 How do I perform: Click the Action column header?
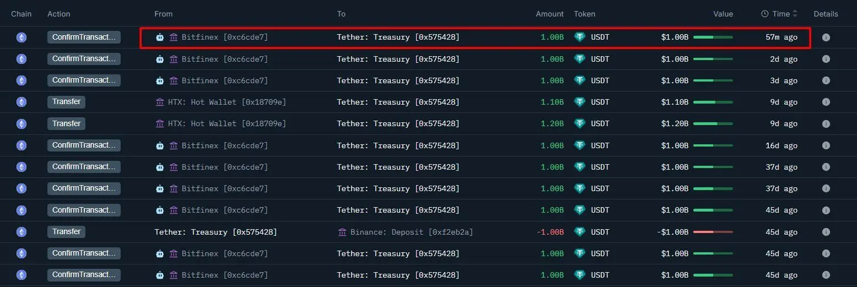[59, 14]
